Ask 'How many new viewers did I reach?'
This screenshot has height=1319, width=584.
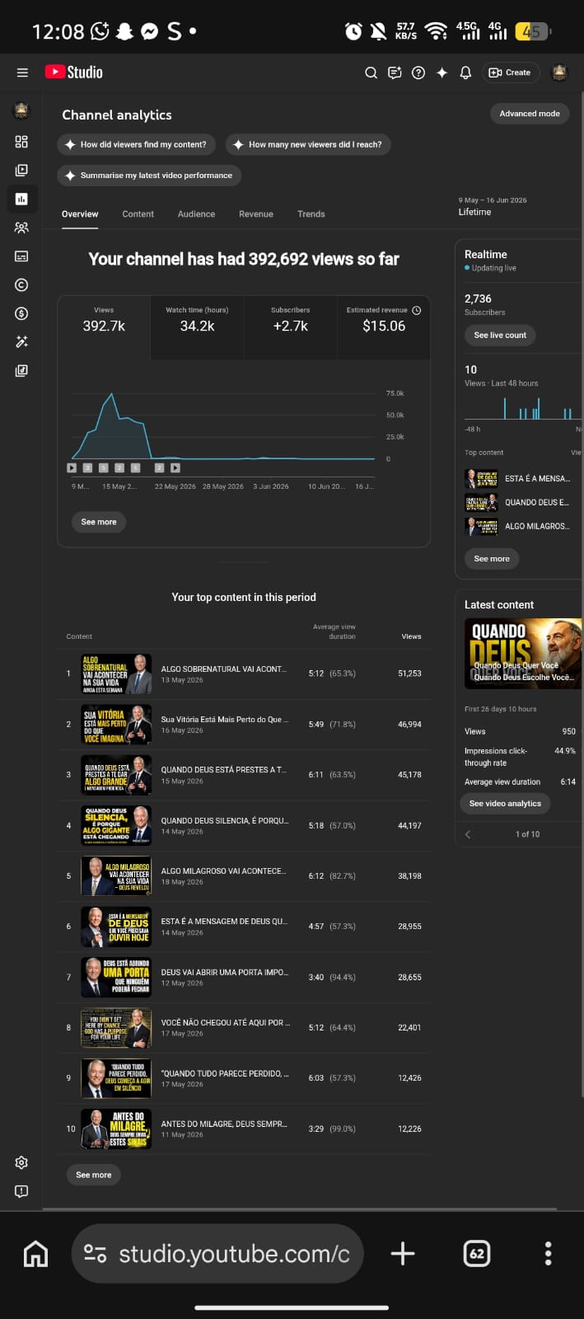(x=308, y=144)
